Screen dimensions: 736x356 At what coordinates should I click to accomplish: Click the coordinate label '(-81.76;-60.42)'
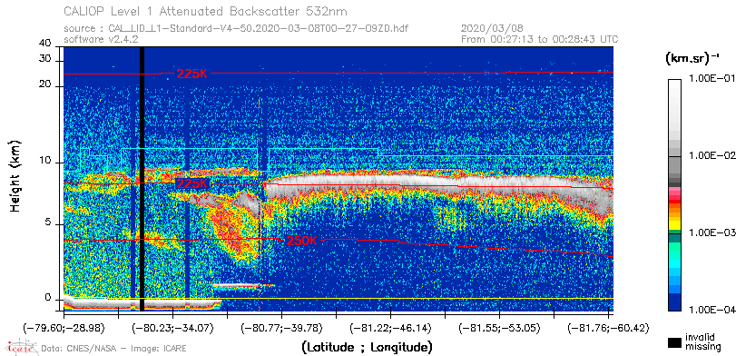click(608, 328)
